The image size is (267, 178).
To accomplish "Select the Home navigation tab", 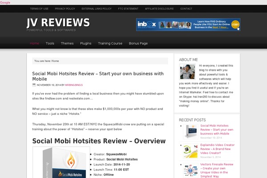I will pyautogui.click(x=34, y=44).
